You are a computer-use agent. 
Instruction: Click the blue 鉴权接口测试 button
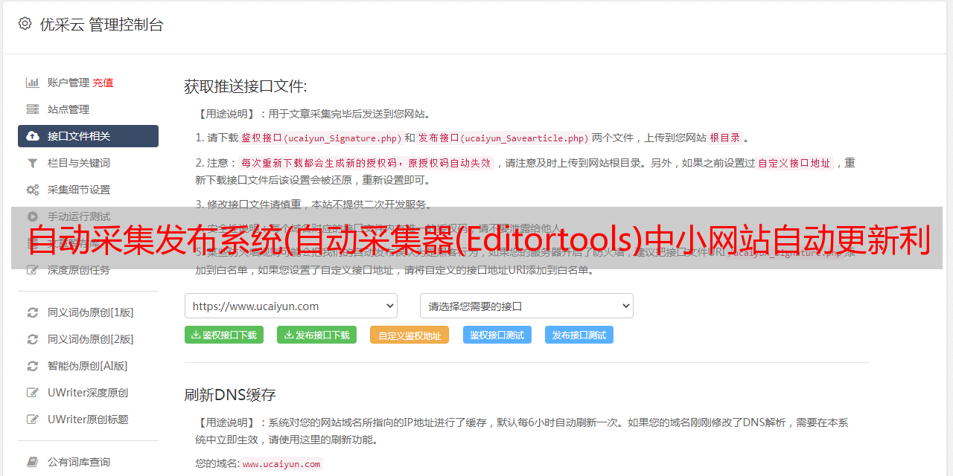tap(497, 335)
